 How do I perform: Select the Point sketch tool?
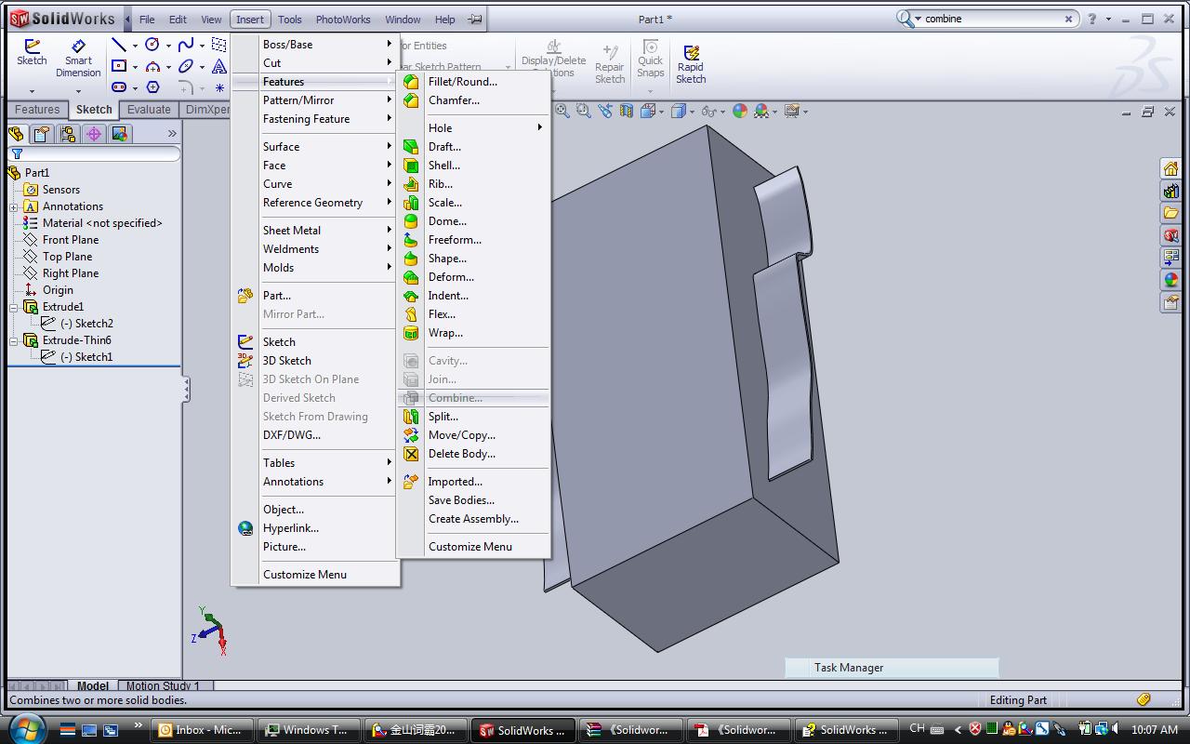tap(219, 87)
